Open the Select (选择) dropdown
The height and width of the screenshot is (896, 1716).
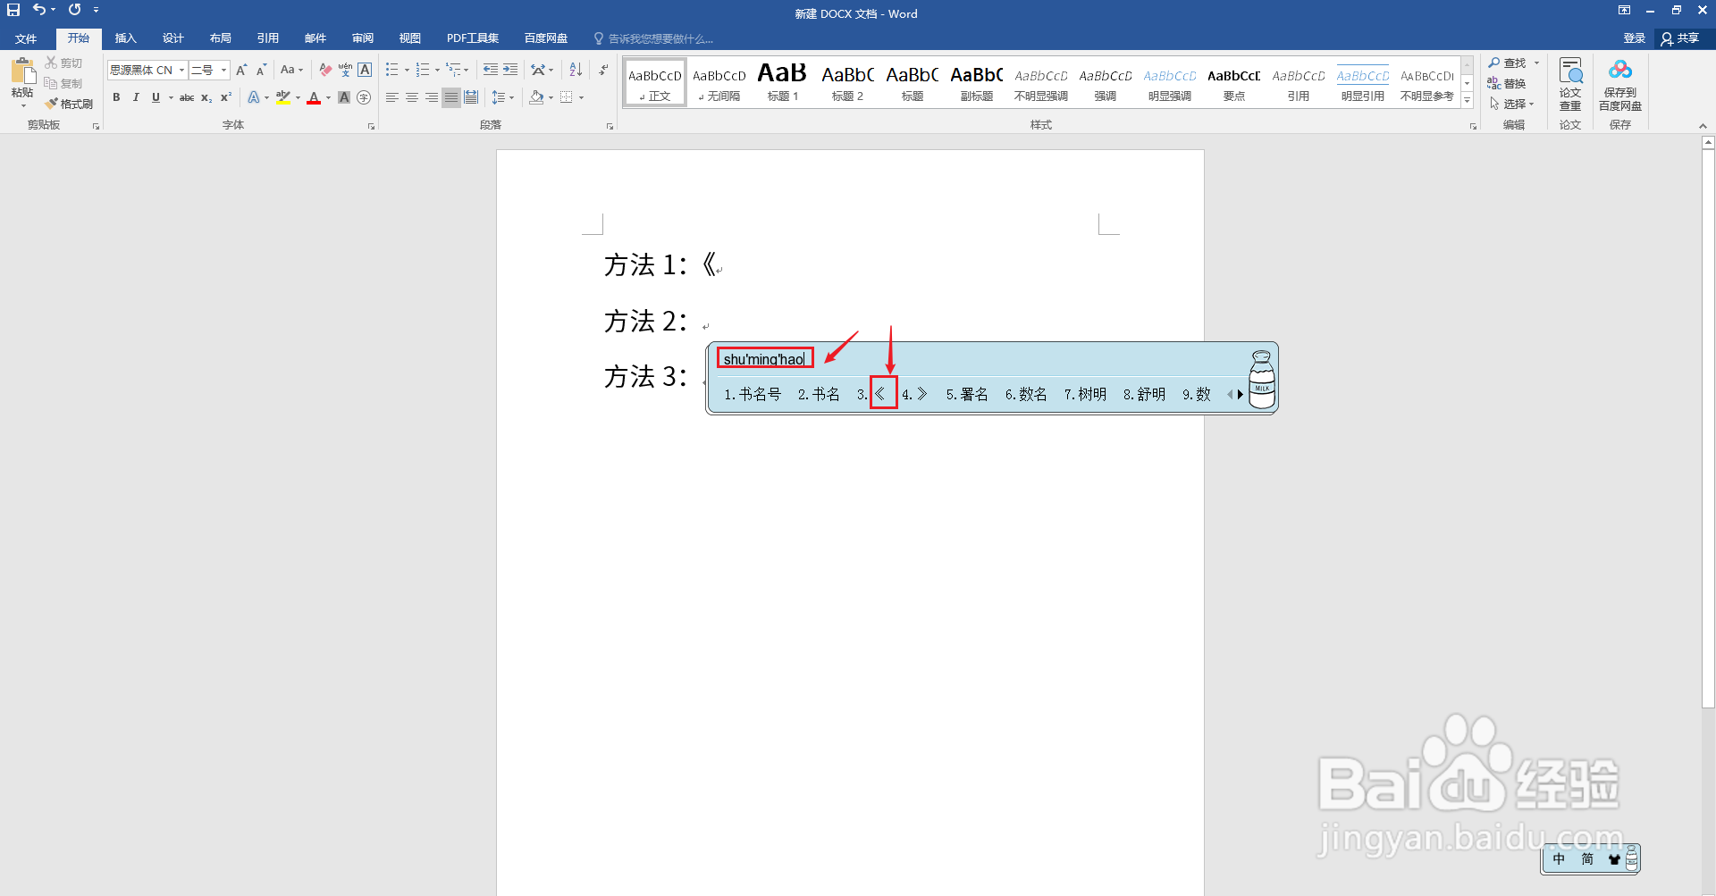tap(1512, 104)
